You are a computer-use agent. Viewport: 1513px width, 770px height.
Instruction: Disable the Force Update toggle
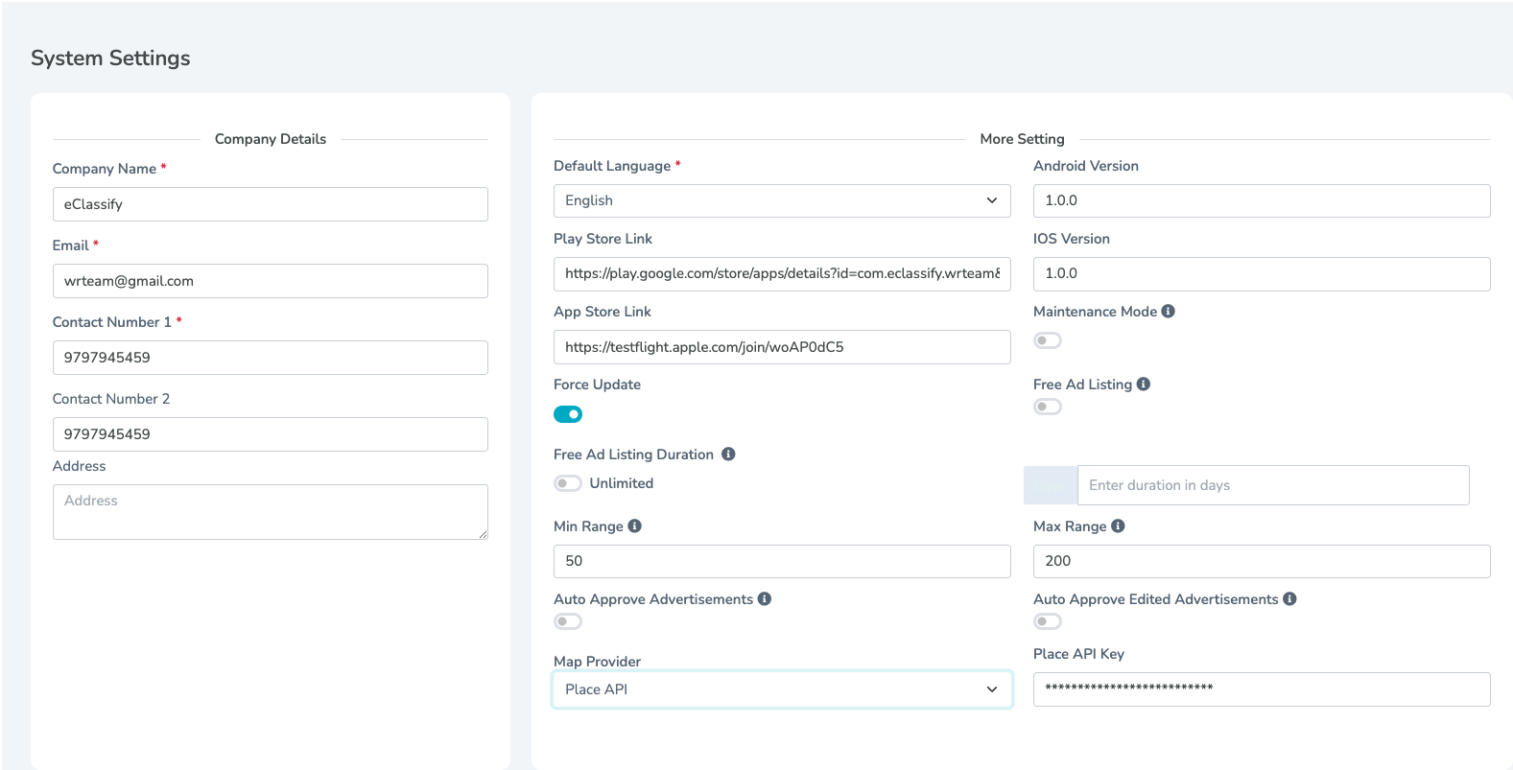pyautogui.click(x=568, y=414)
